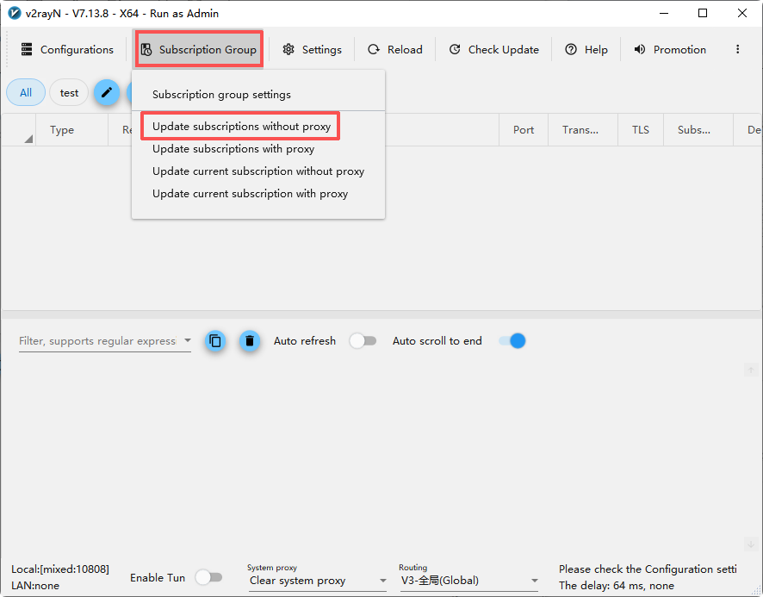Click the copy log icon button
The image size is (763, 597).
point(215,341)
